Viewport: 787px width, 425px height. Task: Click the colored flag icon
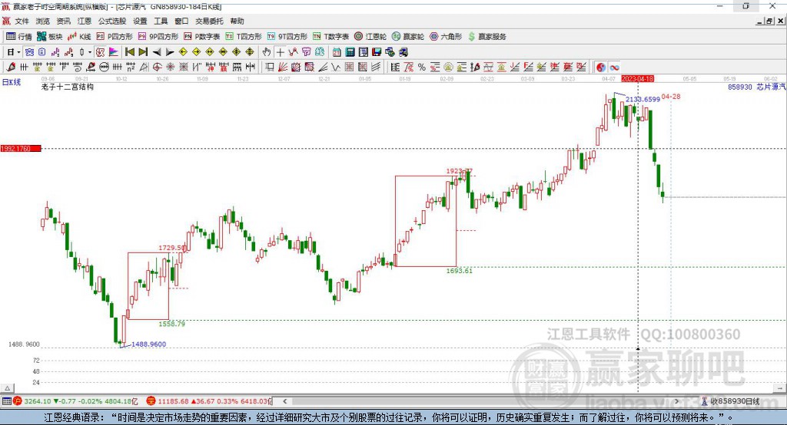[x=114, y=52]
